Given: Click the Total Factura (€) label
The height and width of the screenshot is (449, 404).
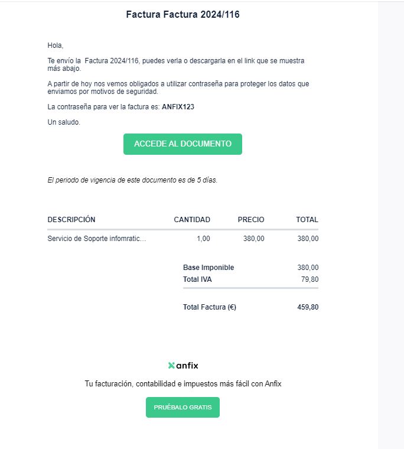Looking at the screenshot, I should [210, 307].
